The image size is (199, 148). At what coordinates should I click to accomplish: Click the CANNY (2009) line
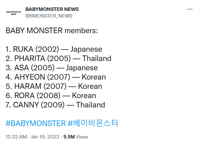55,105
